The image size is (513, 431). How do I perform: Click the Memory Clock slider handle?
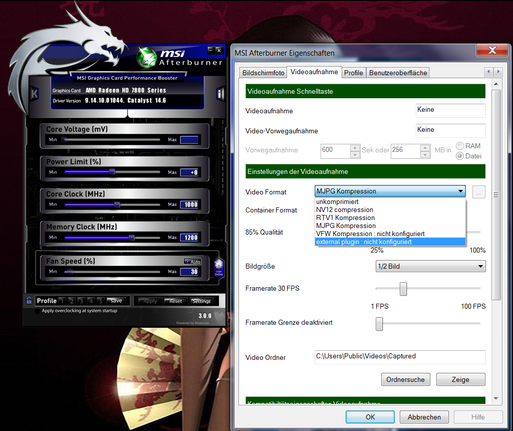tap(132, 238)
